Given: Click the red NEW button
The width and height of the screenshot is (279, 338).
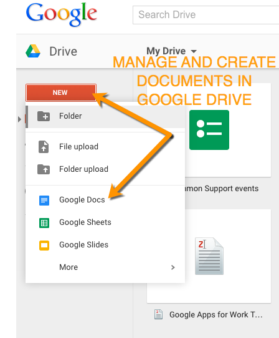Looking at the screenshot, I should pos(61,92).
